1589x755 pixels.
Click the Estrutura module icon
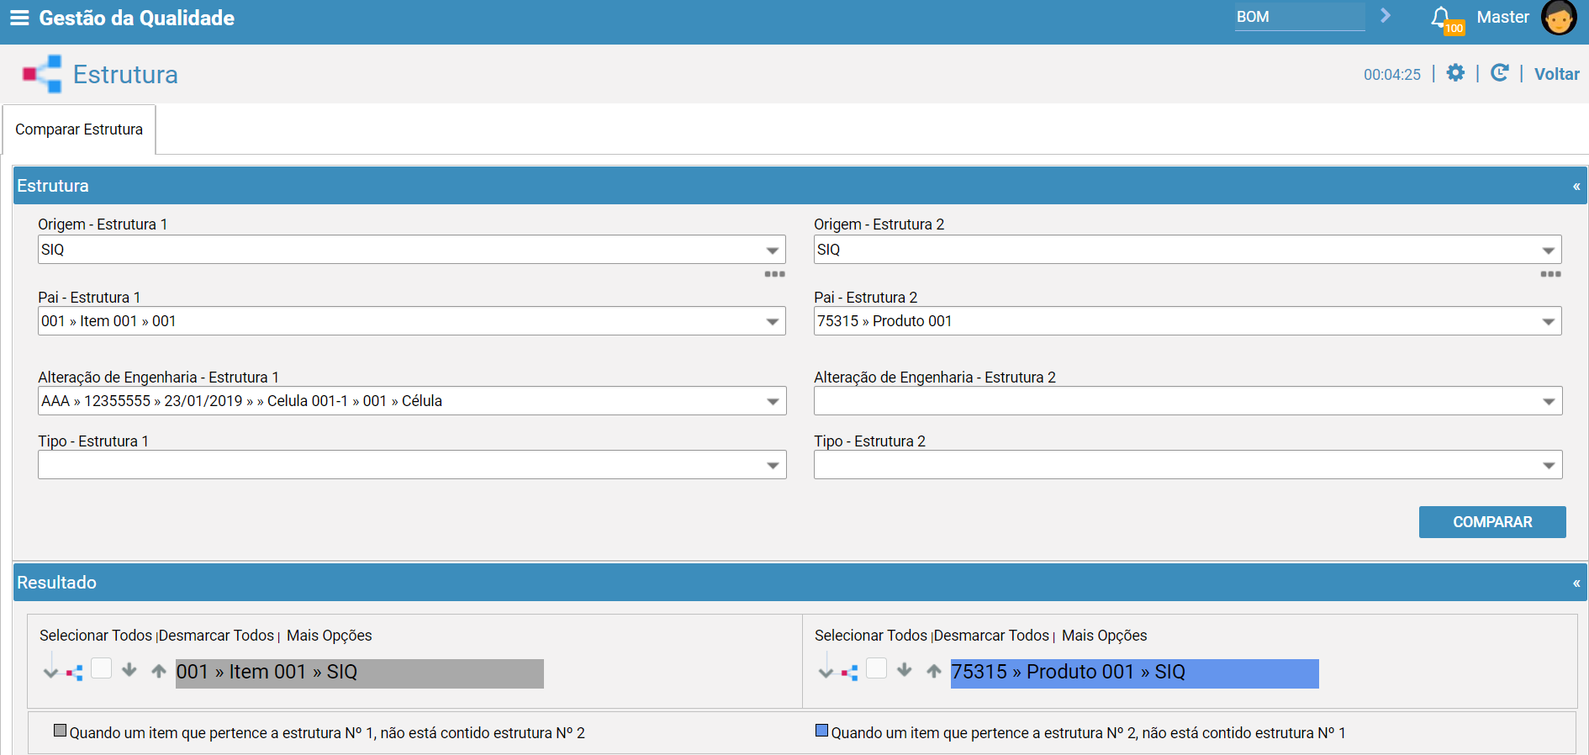pyautogui.click(x=42, y=74)
